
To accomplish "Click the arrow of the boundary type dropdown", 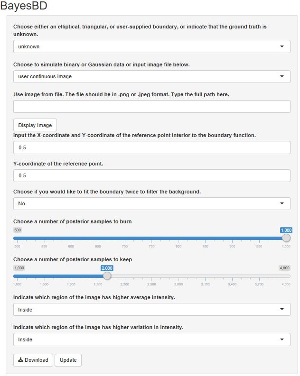I will (x=282, y=46).
